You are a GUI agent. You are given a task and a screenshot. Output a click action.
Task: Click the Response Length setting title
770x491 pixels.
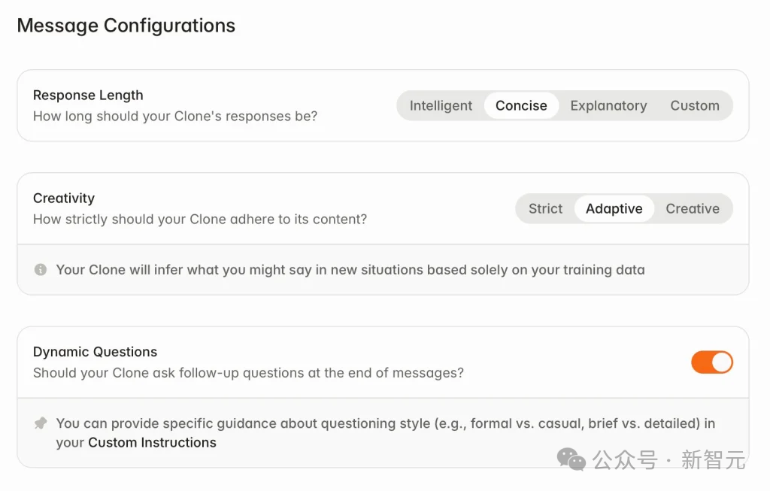coord(88,95)
